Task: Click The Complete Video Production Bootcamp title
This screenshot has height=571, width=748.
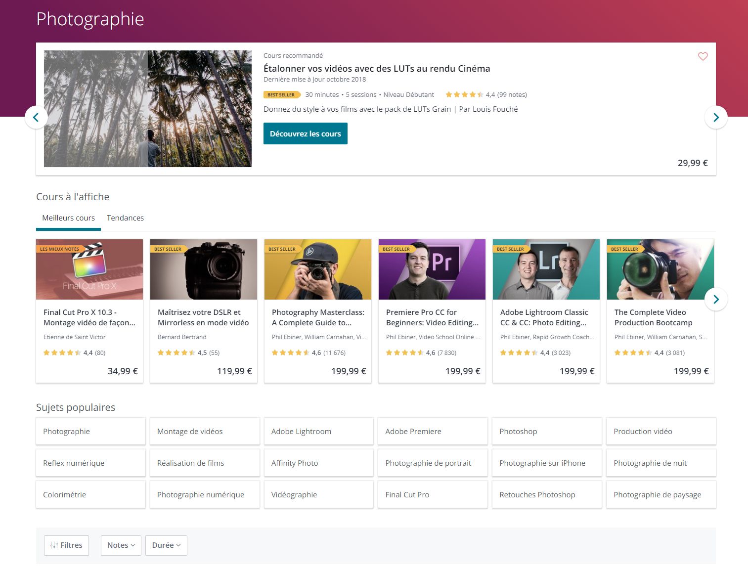Action: tap(654, 317)
